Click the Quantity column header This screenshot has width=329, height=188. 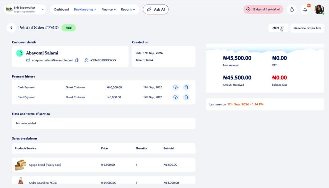click(141, 148)
